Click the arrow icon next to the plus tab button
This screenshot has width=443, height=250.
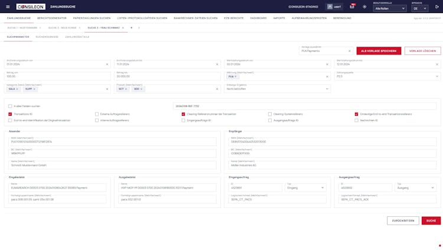(139, 28)
